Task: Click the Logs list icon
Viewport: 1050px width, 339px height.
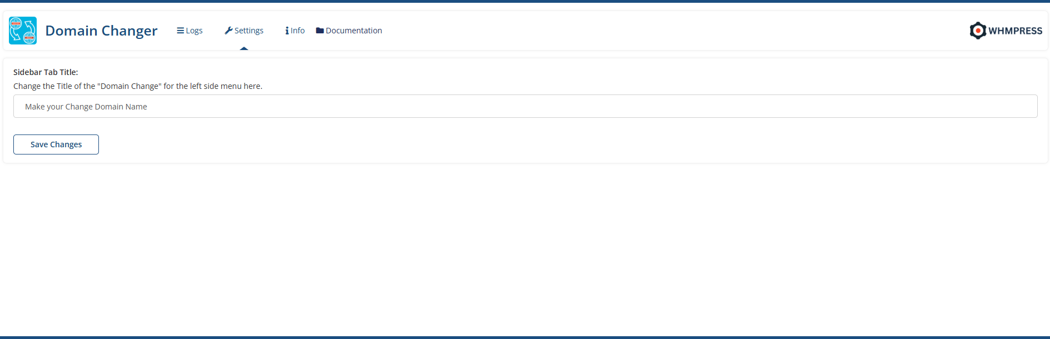Action: 180,31
